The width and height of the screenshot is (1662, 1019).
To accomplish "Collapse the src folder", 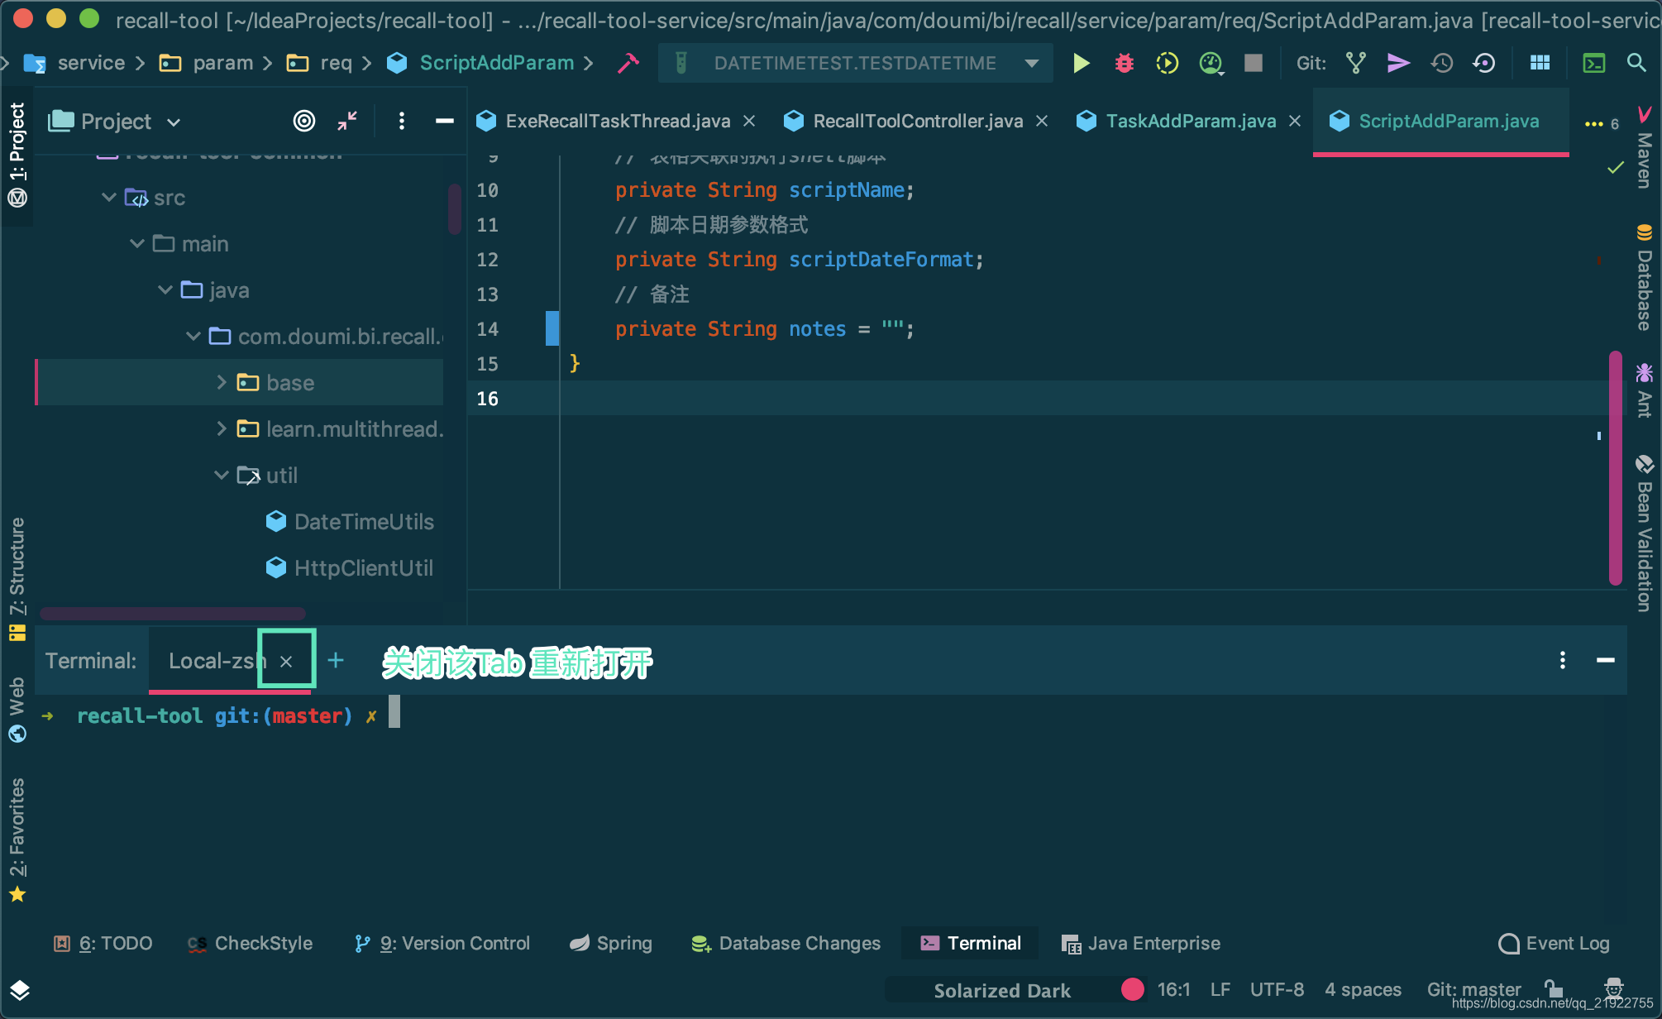I will (x=108, y=198).
